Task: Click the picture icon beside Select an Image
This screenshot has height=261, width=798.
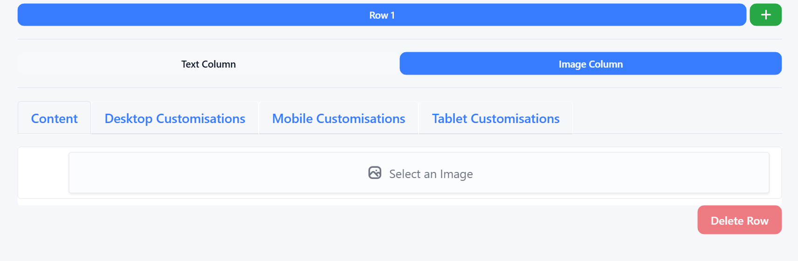Action: 375,173
